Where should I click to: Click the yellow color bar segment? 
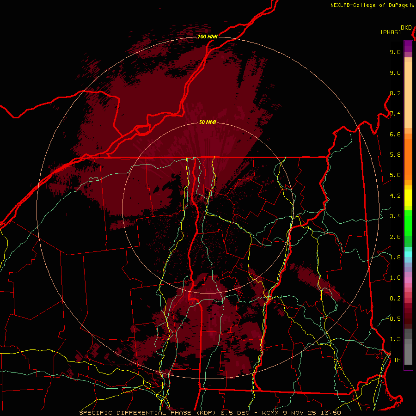point(408,198)
